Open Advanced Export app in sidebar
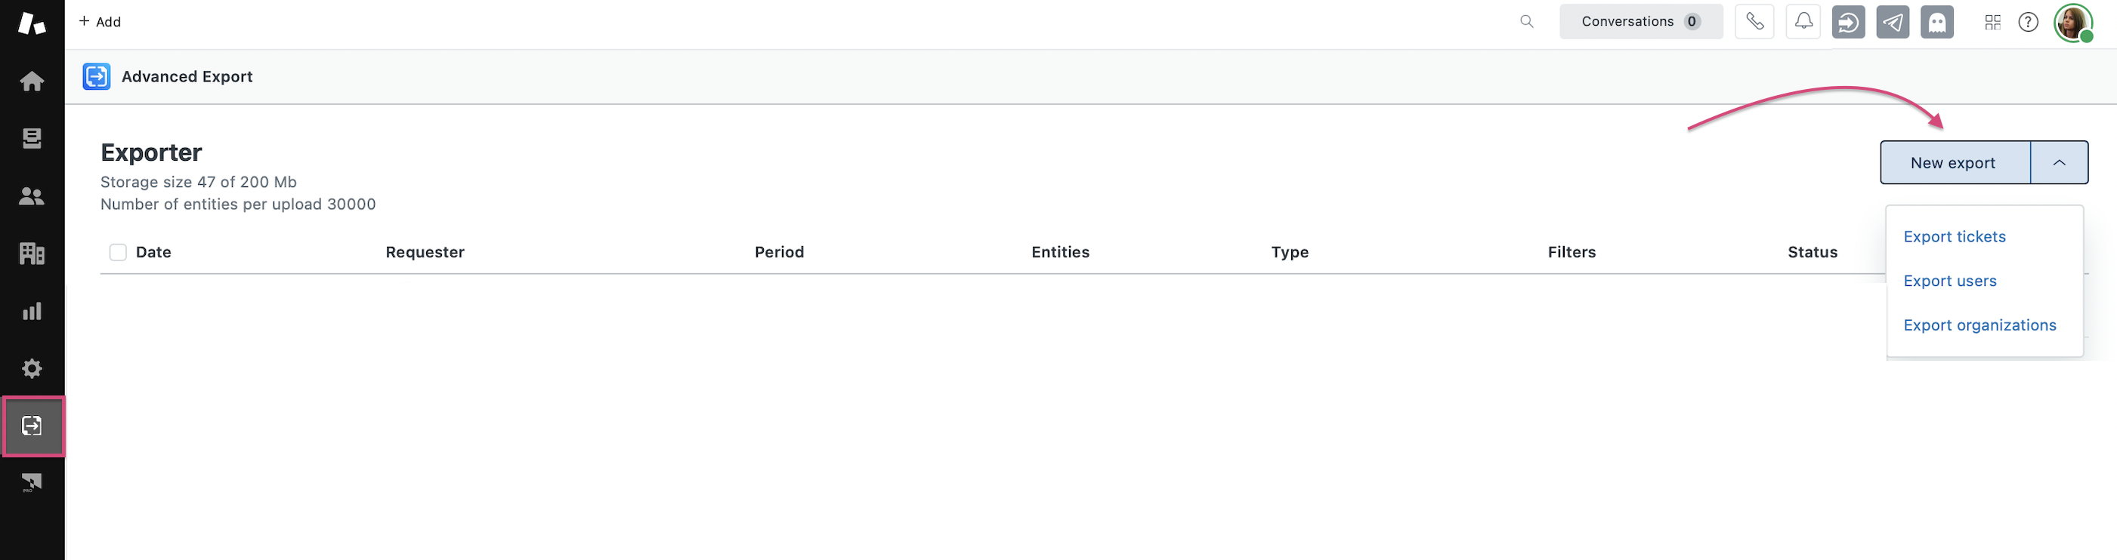 click(x=33, y=426)
